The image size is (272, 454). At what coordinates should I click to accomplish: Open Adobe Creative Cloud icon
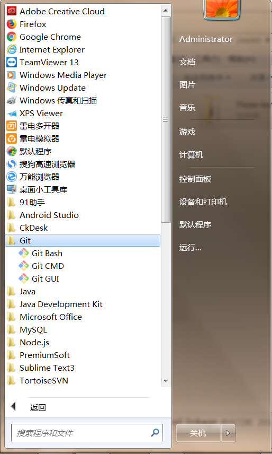[x=12, y=11]
